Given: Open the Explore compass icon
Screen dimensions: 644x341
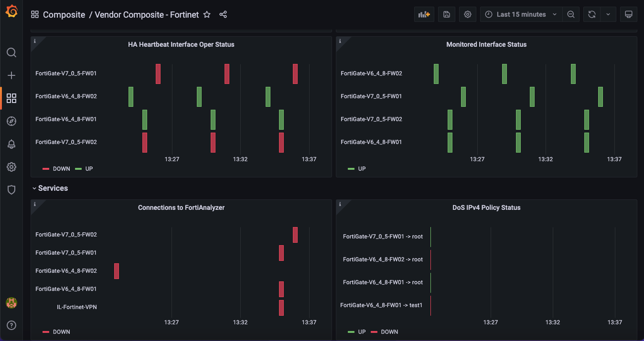Looking at the screenshot, I should tap(11, 121).
